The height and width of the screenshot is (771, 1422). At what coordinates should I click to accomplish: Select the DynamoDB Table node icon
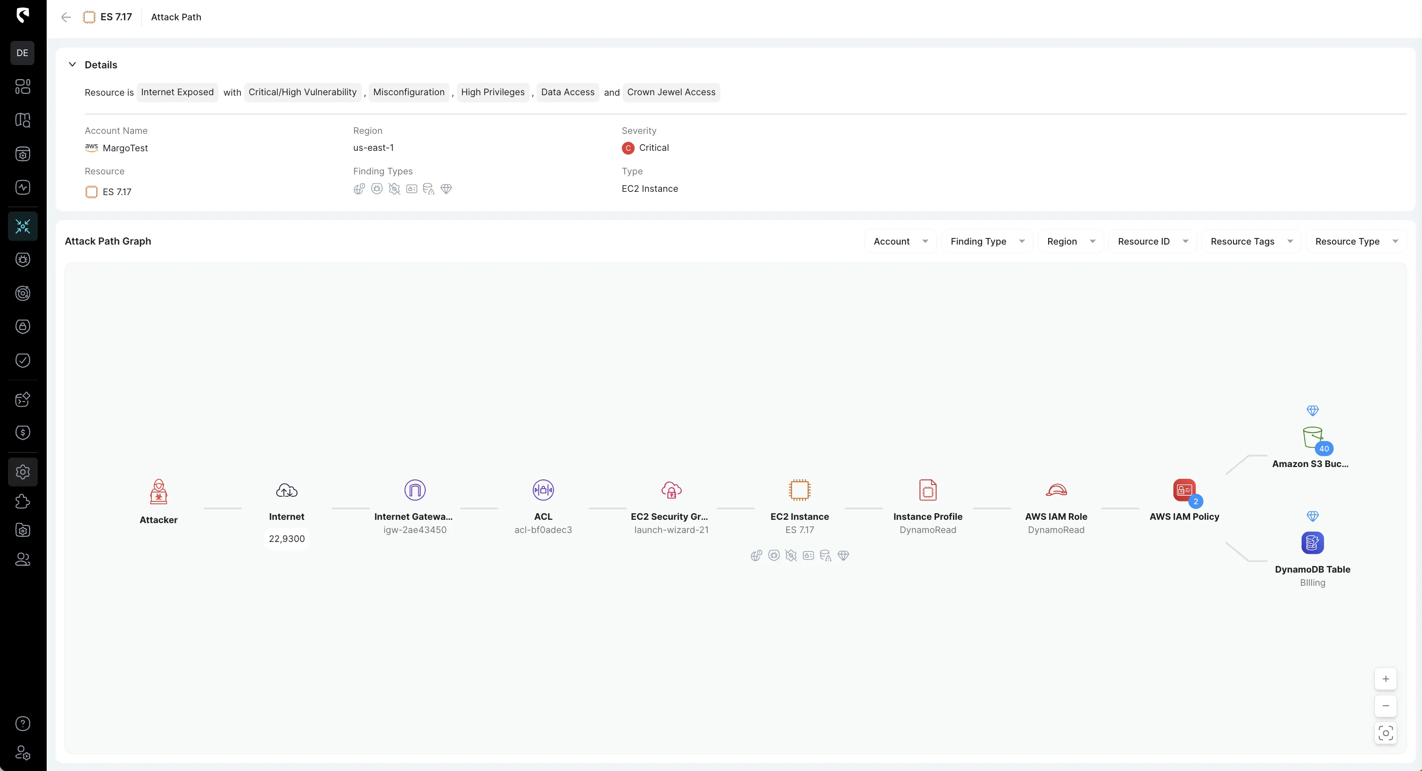pos(1312,543)
